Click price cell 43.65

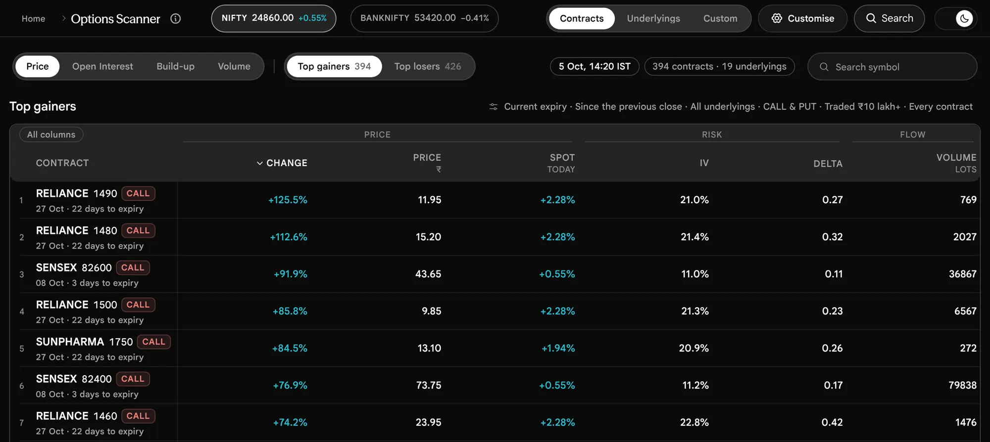click(x=428, y=274)
